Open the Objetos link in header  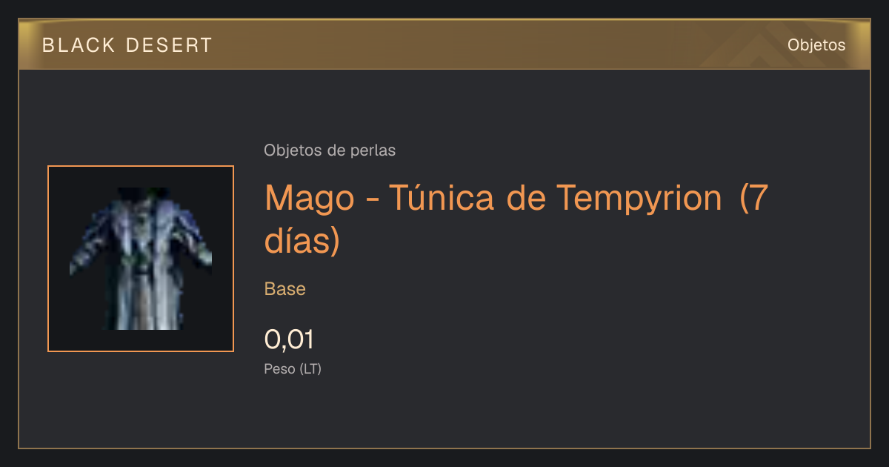[816, 44]
